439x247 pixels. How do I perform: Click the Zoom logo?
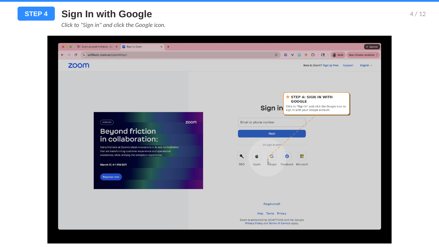[x=78, y=65]
